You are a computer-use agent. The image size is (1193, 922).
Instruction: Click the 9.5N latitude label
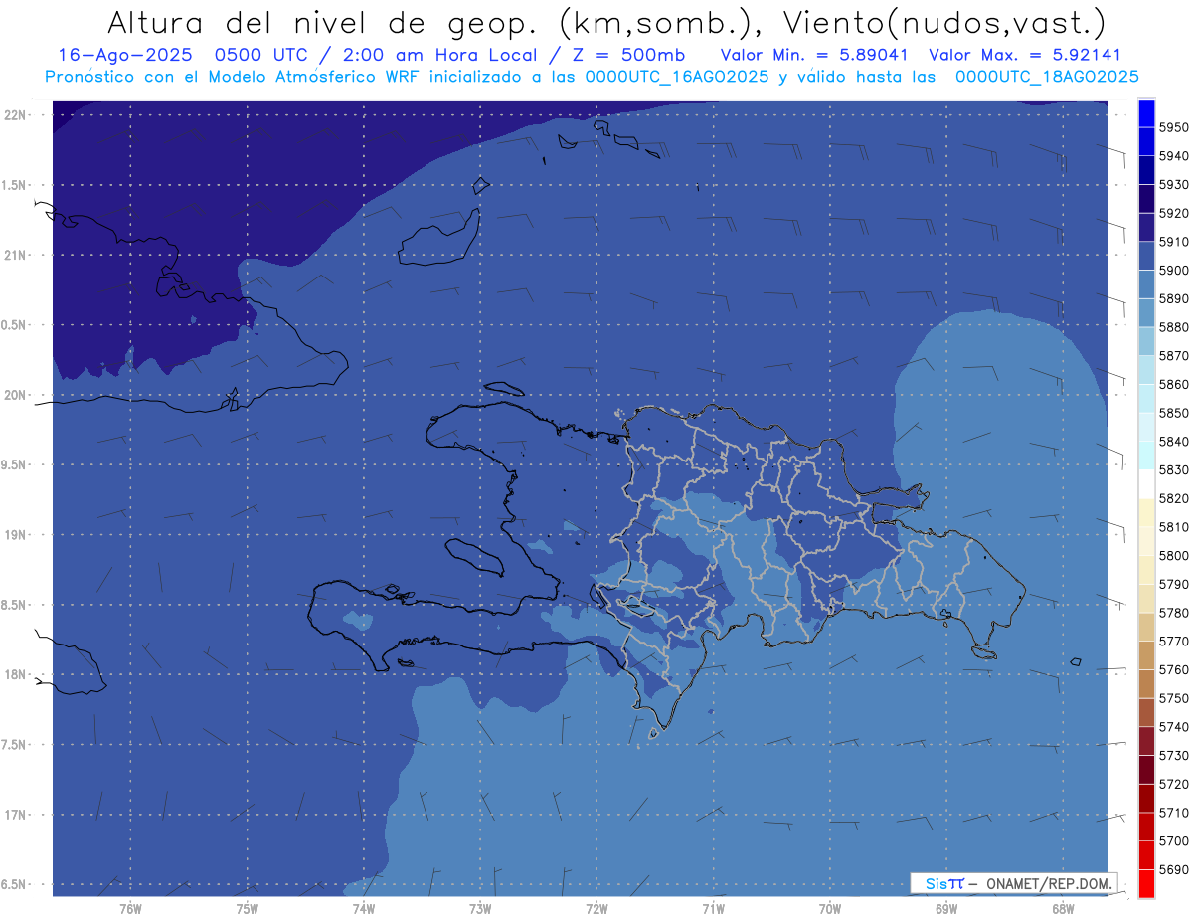point(15,464)
